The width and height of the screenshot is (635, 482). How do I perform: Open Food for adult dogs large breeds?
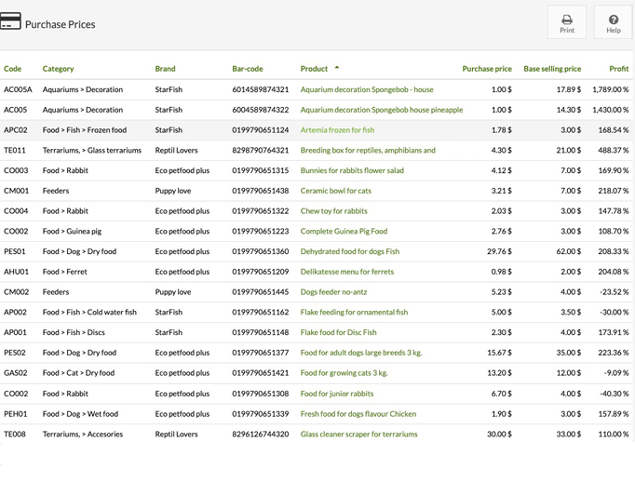coord(361,353)
